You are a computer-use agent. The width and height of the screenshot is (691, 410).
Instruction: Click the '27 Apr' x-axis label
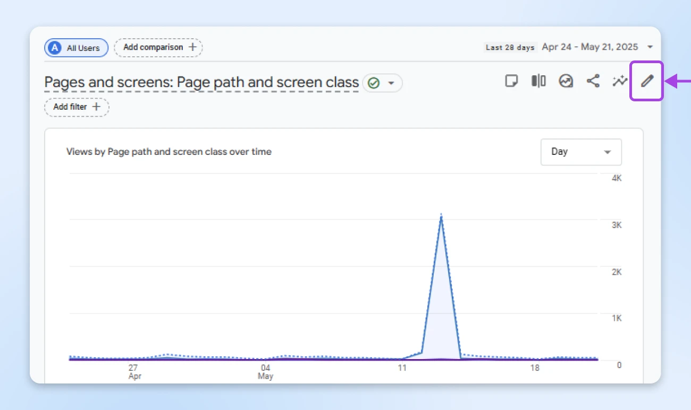[x=133, y=371]
